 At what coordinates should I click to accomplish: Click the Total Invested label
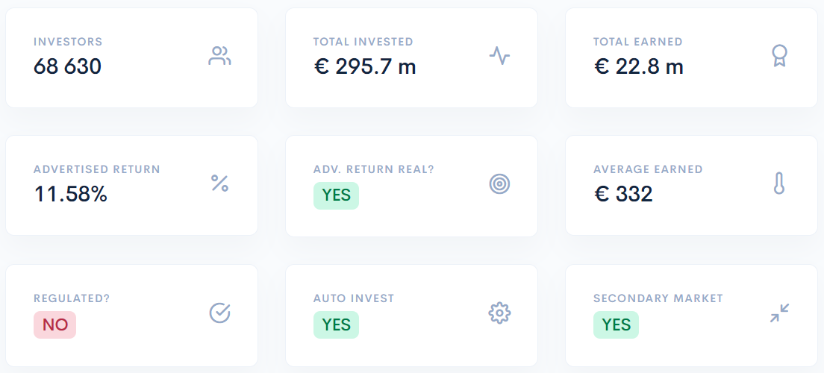363,42
